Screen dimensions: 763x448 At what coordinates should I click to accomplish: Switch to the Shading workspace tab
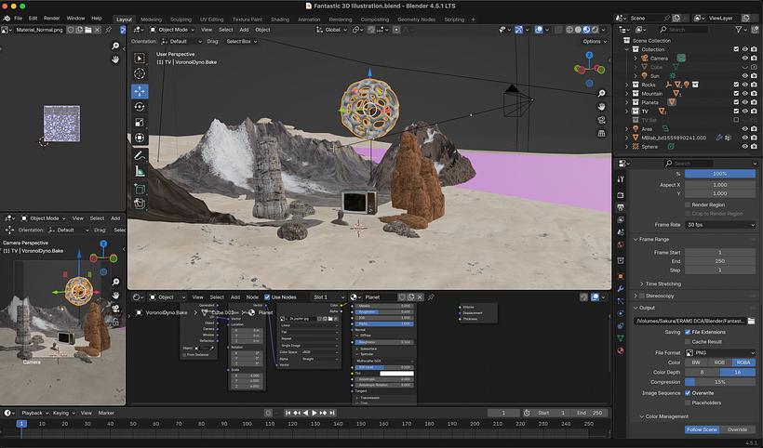click(279, 19)
